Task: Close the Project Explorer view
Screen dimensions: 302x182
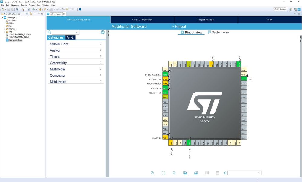Action: point(19,14)
